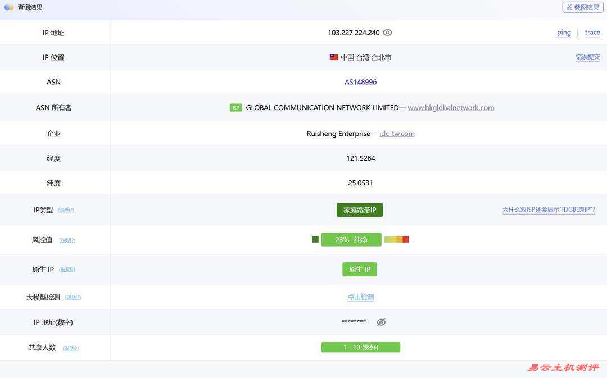This screenshot has height=378, width=607.
Task: Click the green ISP badge icon
Action: point(235,108)
